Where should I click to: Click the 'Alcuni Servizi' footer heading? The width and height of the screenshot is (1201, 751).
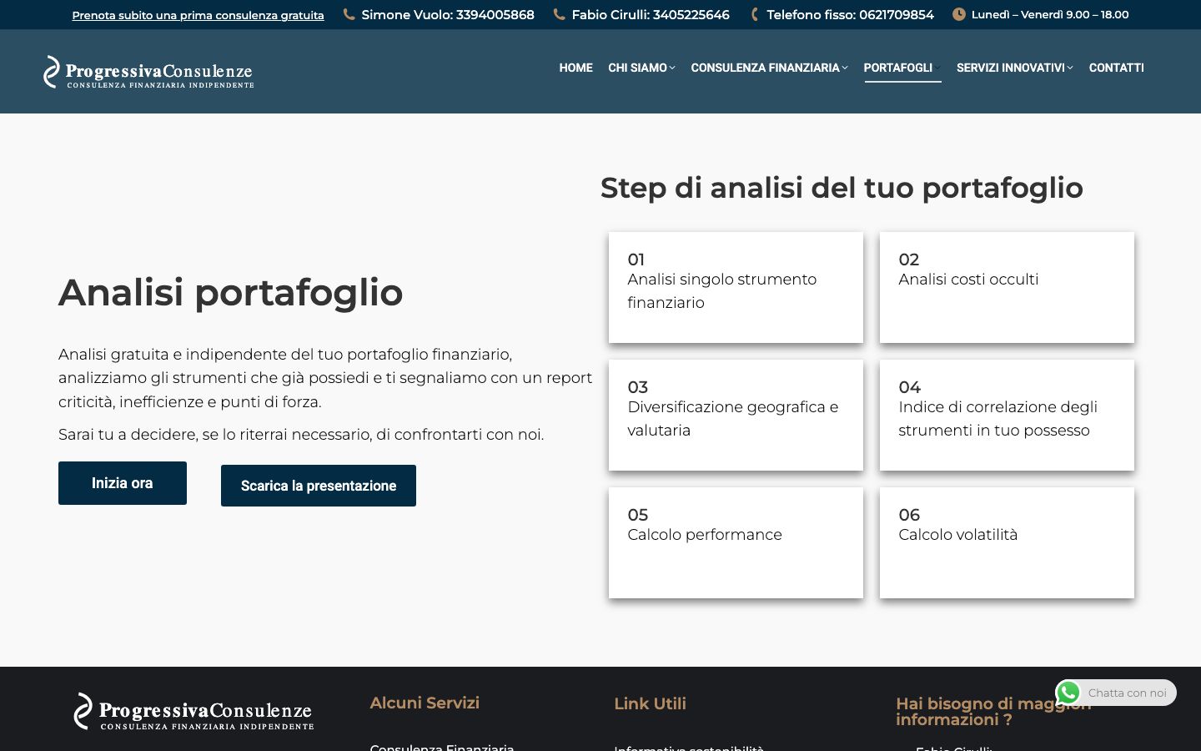(425, 703)
